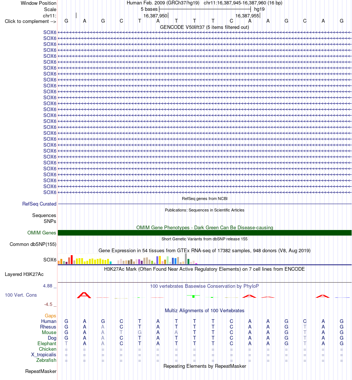Open the GENCODE V50lift37 track title
The width and height of the screenshot is (352, 380).
click(x=205, y=27)
